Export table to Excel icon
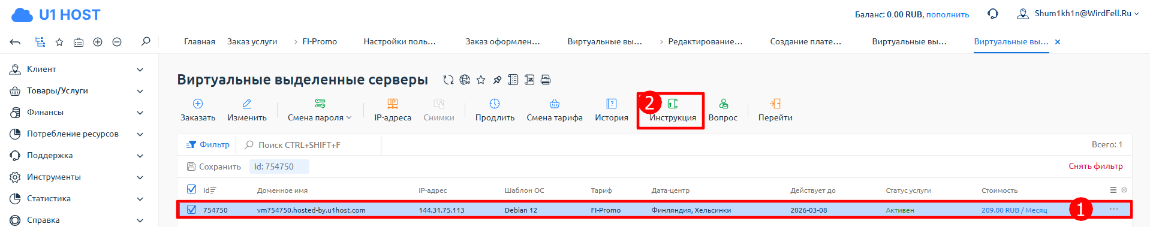 [529, 80]
